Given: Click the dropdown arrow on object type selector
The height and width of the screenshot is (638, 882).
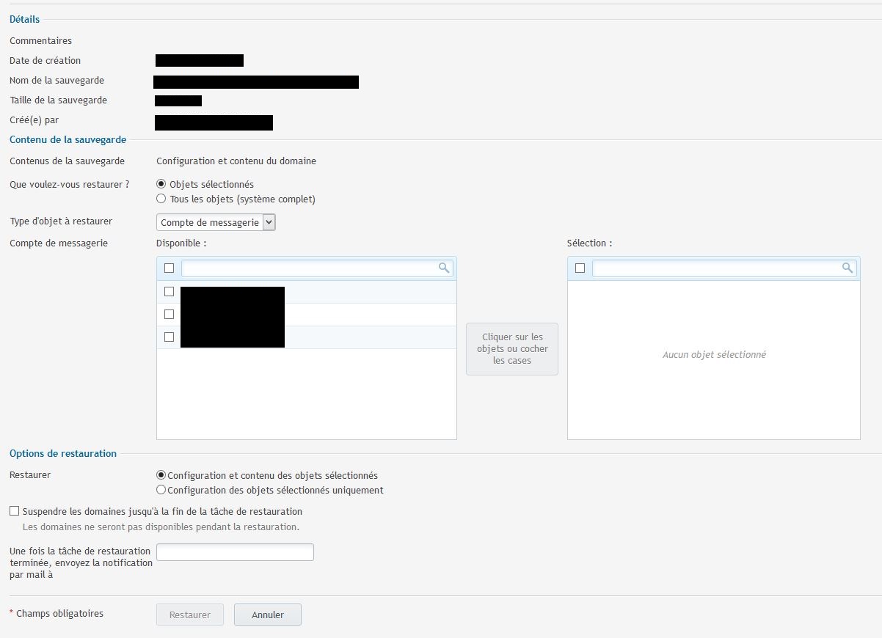Looking at the screenshot, I should coord(269,221).
